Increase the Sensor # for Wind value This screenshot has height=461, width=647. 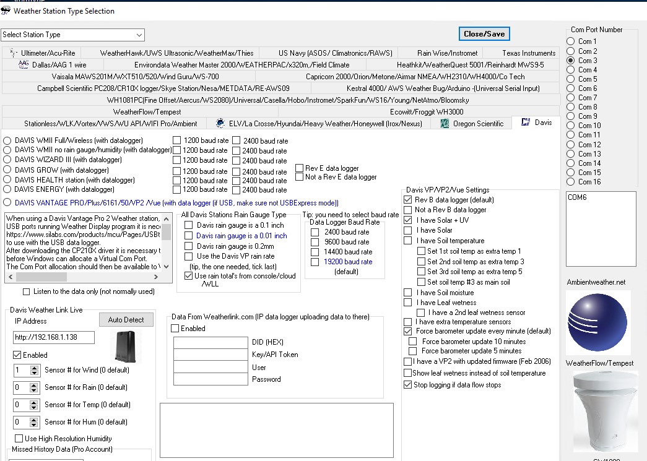(x=34, y=368)
